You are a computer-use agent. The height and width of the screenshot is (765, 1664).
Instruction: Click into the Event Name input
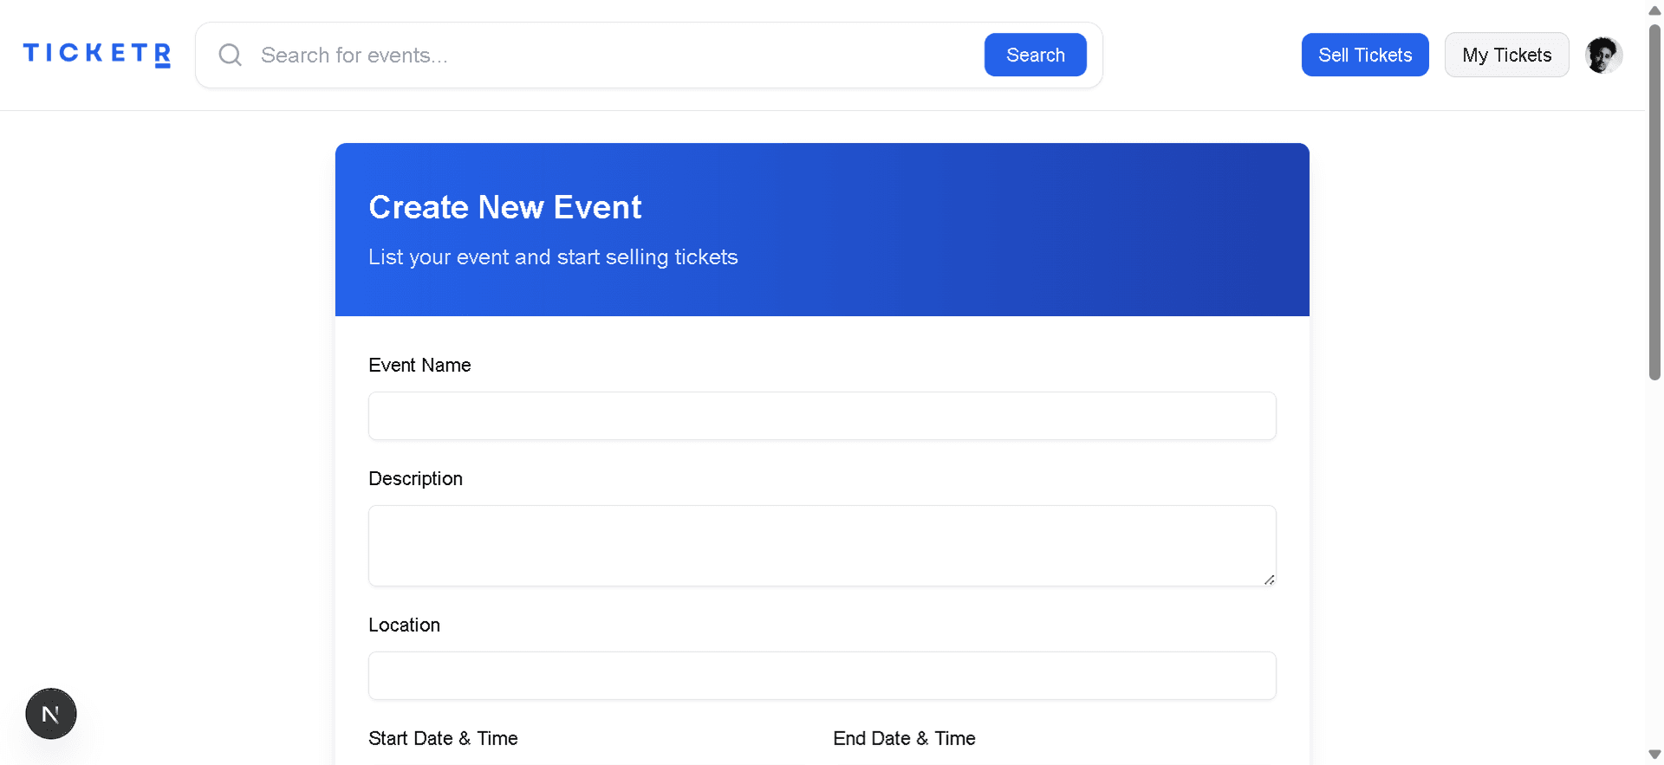tap(822, 416)
